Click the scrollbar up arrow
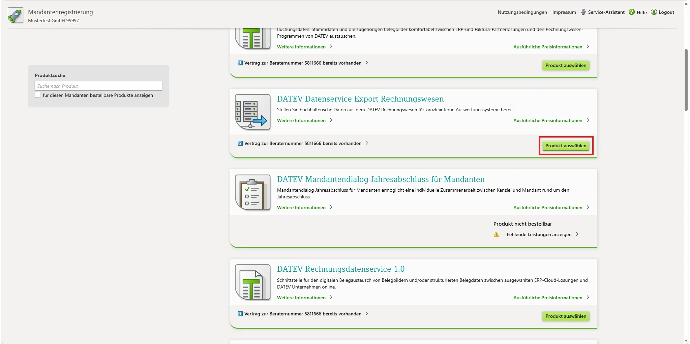The image size is (690, 344). [686, 3]
